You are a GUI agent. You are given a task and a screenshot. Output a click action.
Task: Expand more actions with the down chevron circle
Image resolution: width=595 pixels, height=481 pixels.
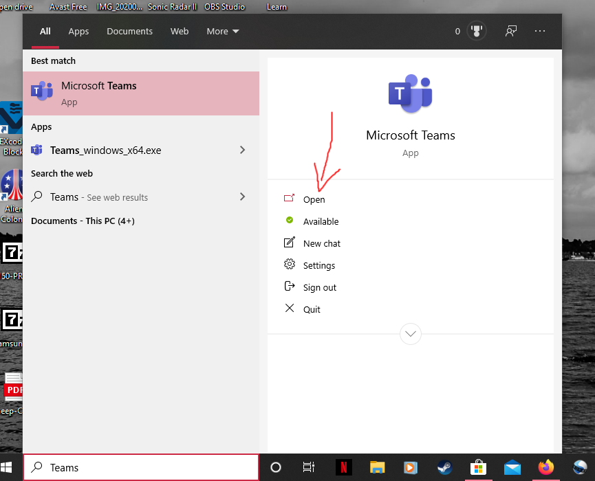tap(410, 333)
